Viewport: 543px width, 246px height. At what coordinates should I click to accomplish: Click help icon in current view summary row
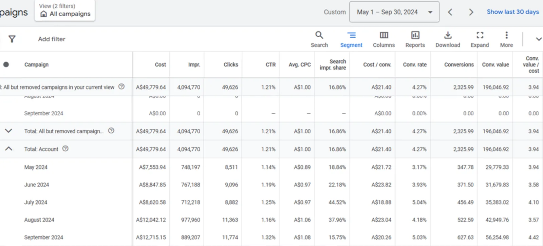[121, 87]
